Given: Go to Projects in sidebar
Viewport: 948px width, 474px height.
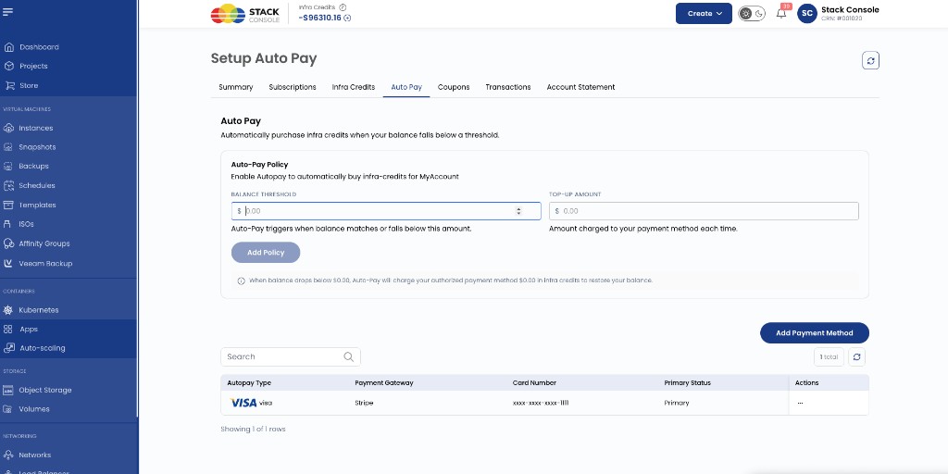Looking at the screenshot, I should click(33, 66).
